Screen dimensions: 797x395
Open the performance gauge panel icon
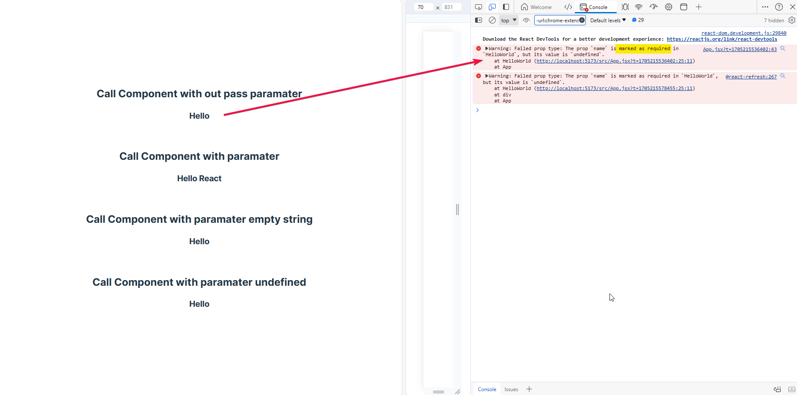coord(653,7)
